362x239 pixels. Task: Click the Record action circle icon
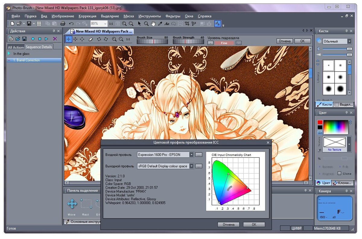33,39
